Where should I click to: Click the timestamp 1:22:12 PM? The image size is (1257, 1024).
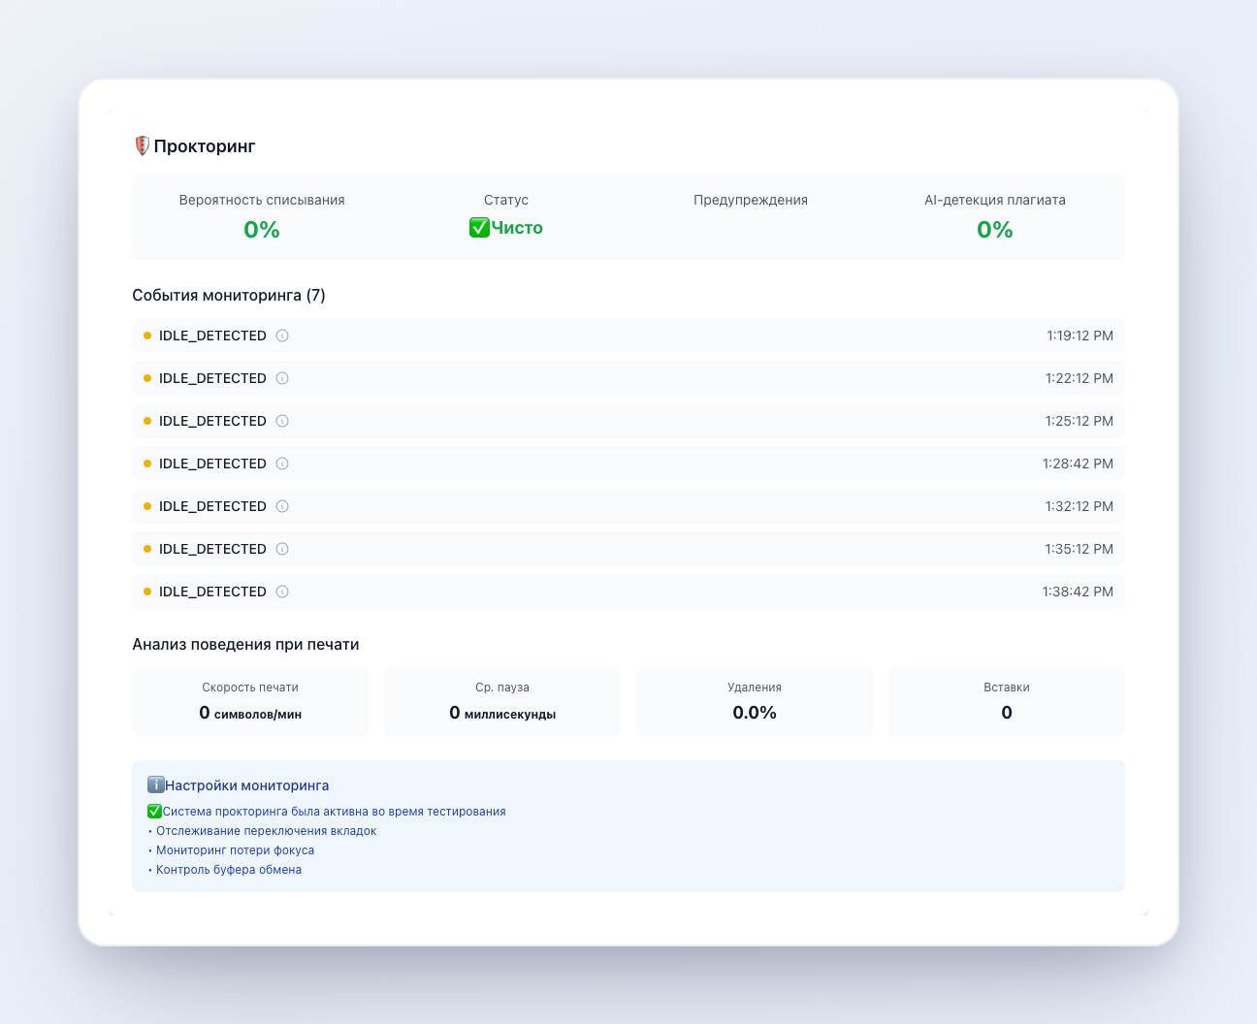[x=1080, y=378]
